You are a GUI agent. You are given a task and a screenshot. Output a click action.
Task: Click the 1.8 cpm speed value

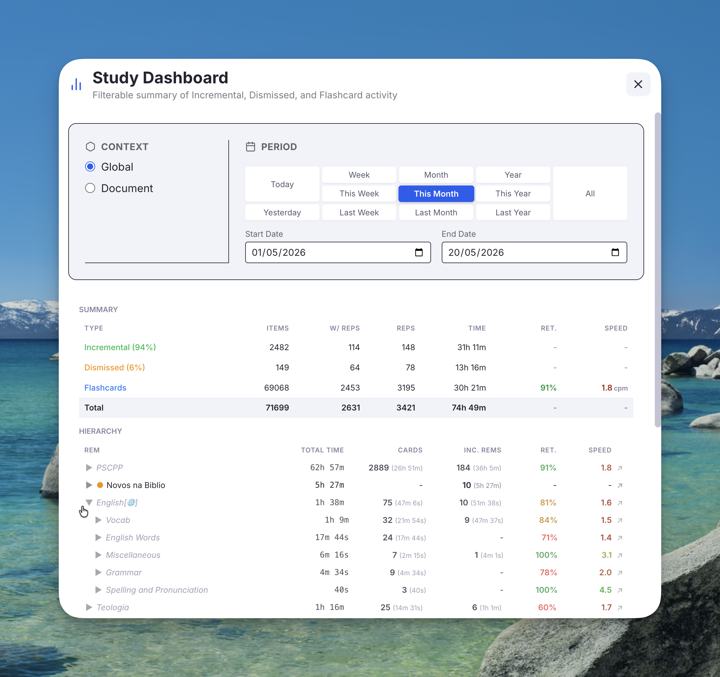[614, 388]
